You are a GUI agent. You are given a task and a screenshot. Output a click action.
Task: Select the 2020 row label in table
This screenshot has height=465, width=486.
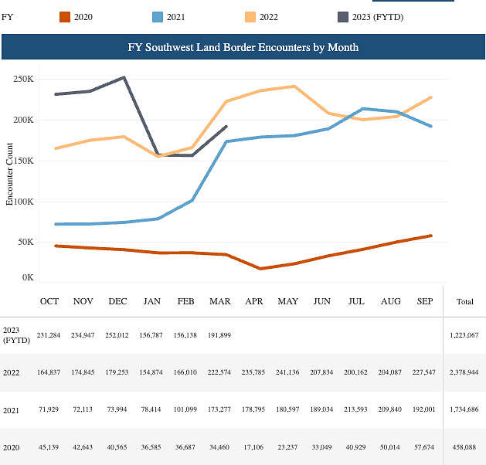point(11,446)
